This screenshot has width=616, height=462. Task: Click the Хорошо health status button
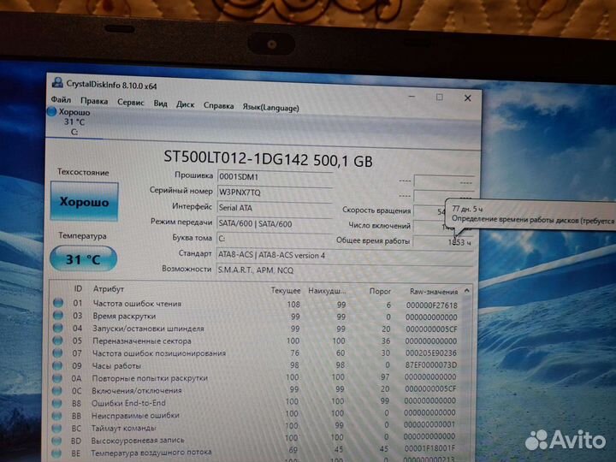[x=84, y=202]
